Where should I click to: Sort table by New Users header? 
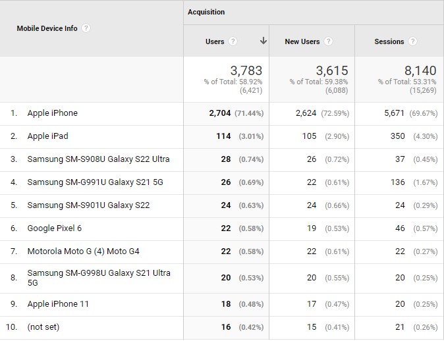click(302, 41)
